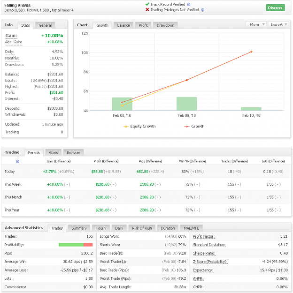Open the Risk Of Ruin tab

click(x=142, y=228)
